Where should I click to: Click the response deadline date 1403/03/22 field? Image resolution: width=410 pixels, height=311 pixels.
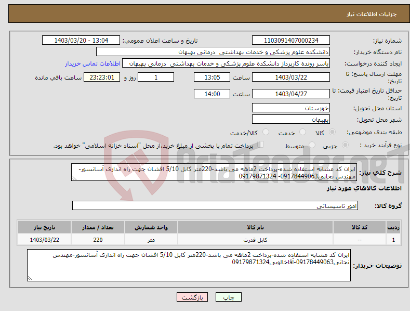[291, 77]
